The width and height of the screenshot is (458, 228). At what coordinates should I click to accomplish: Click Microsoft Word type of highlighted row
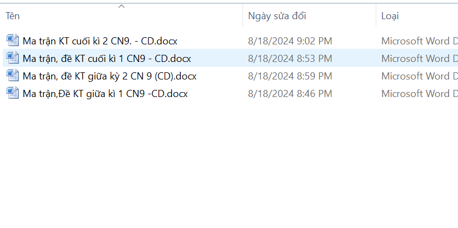pos(420,59)
